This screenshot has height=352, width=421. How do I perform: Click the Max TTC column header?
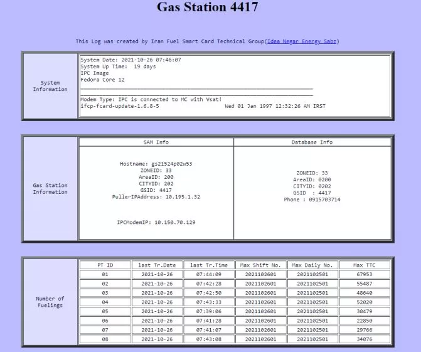coord(363,265)
